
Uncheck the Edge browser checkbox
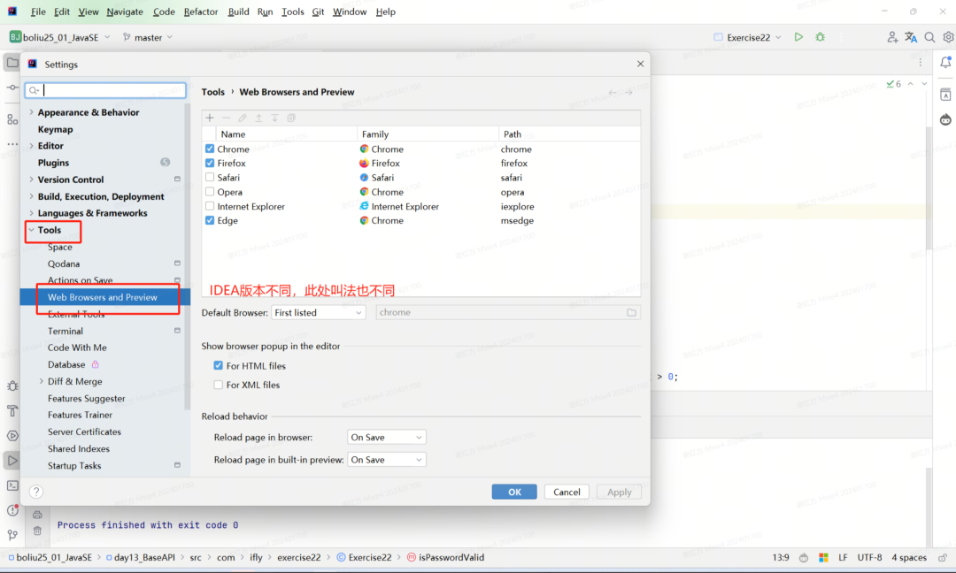[x=210, y=220]
